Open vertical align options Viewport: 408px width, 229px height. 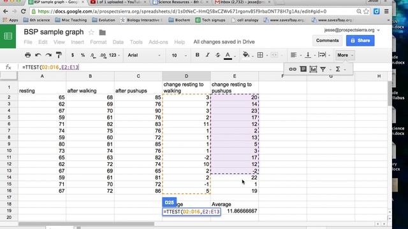coord(308,55)
